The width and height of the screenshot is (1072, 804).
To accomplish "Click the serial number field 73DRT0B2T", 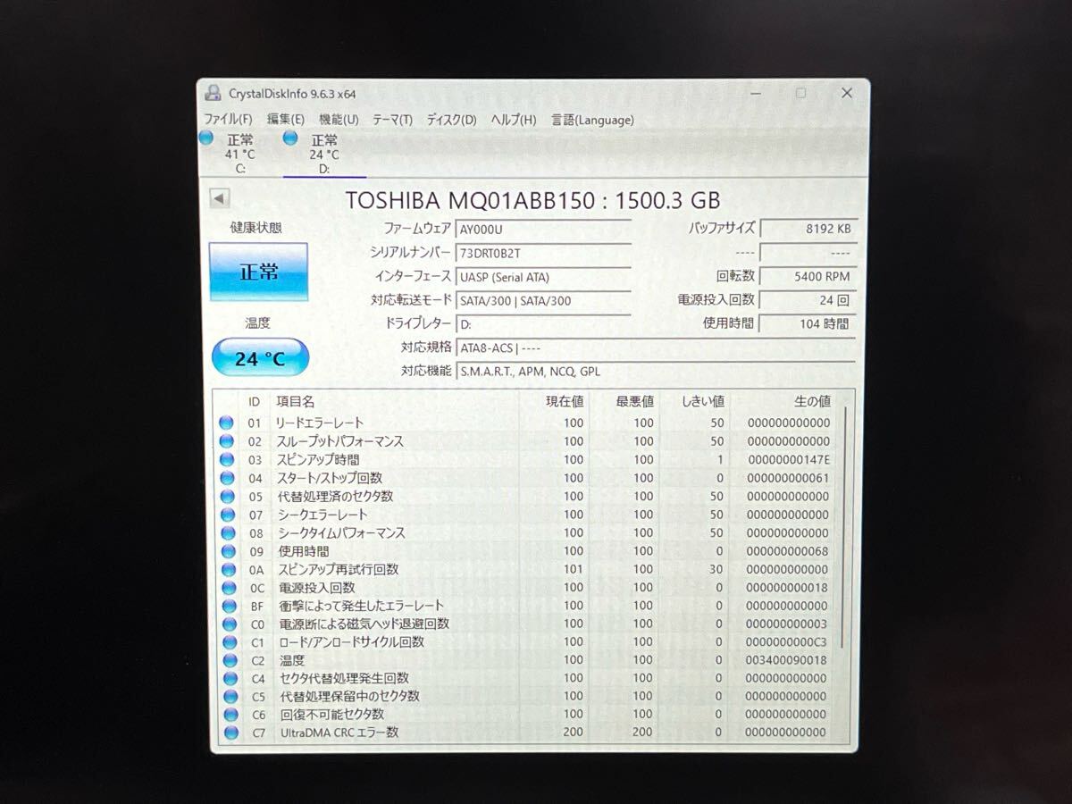I will point(543,254).
